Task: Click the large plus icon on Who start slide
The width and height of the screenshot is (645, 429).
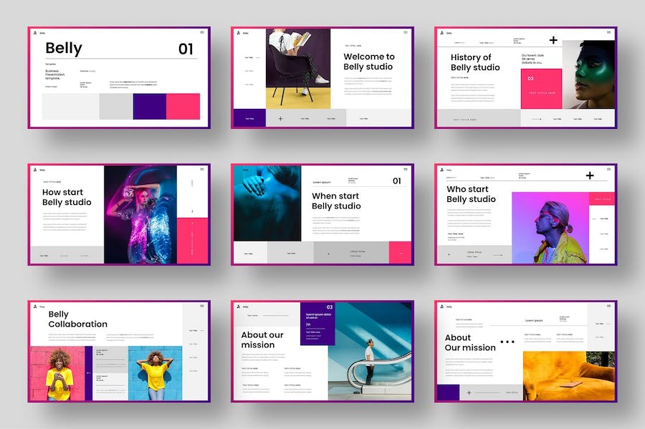Action: click(x=590, y=175)
